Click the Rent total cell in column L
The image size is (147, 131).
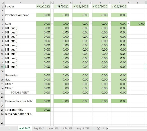coord(138,24)
